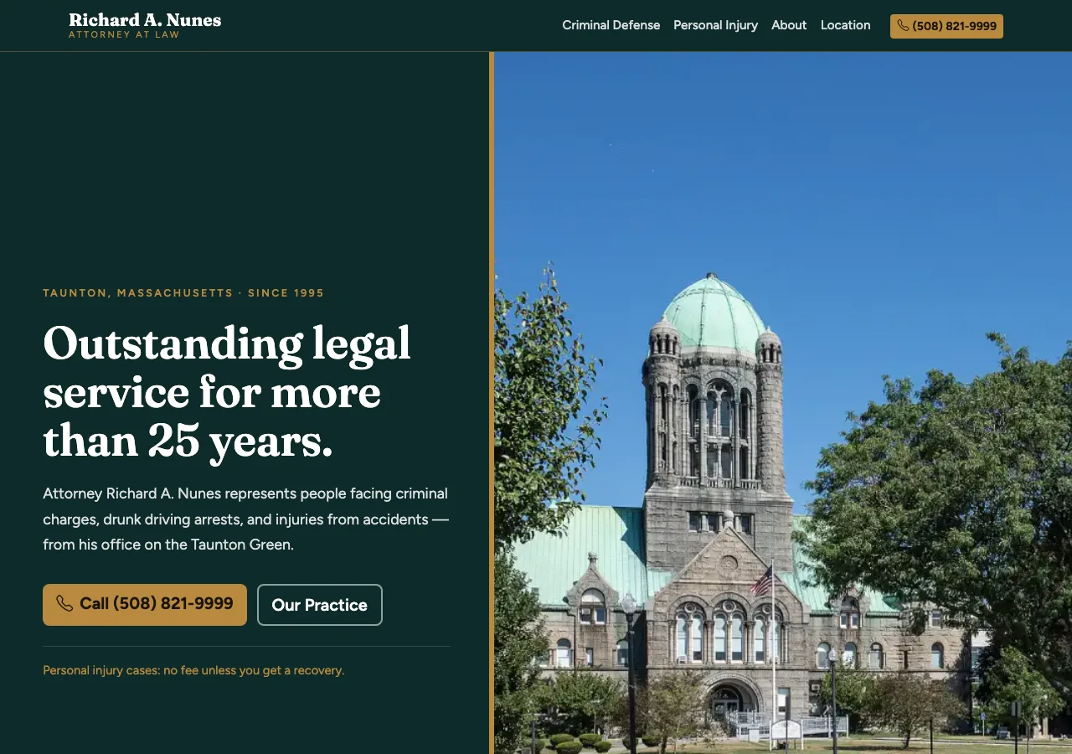Click the Taunton, Massachusetts · Since 1995 text
The width and height of the screenshot is (1072, 754).
(x=183, y=293)
